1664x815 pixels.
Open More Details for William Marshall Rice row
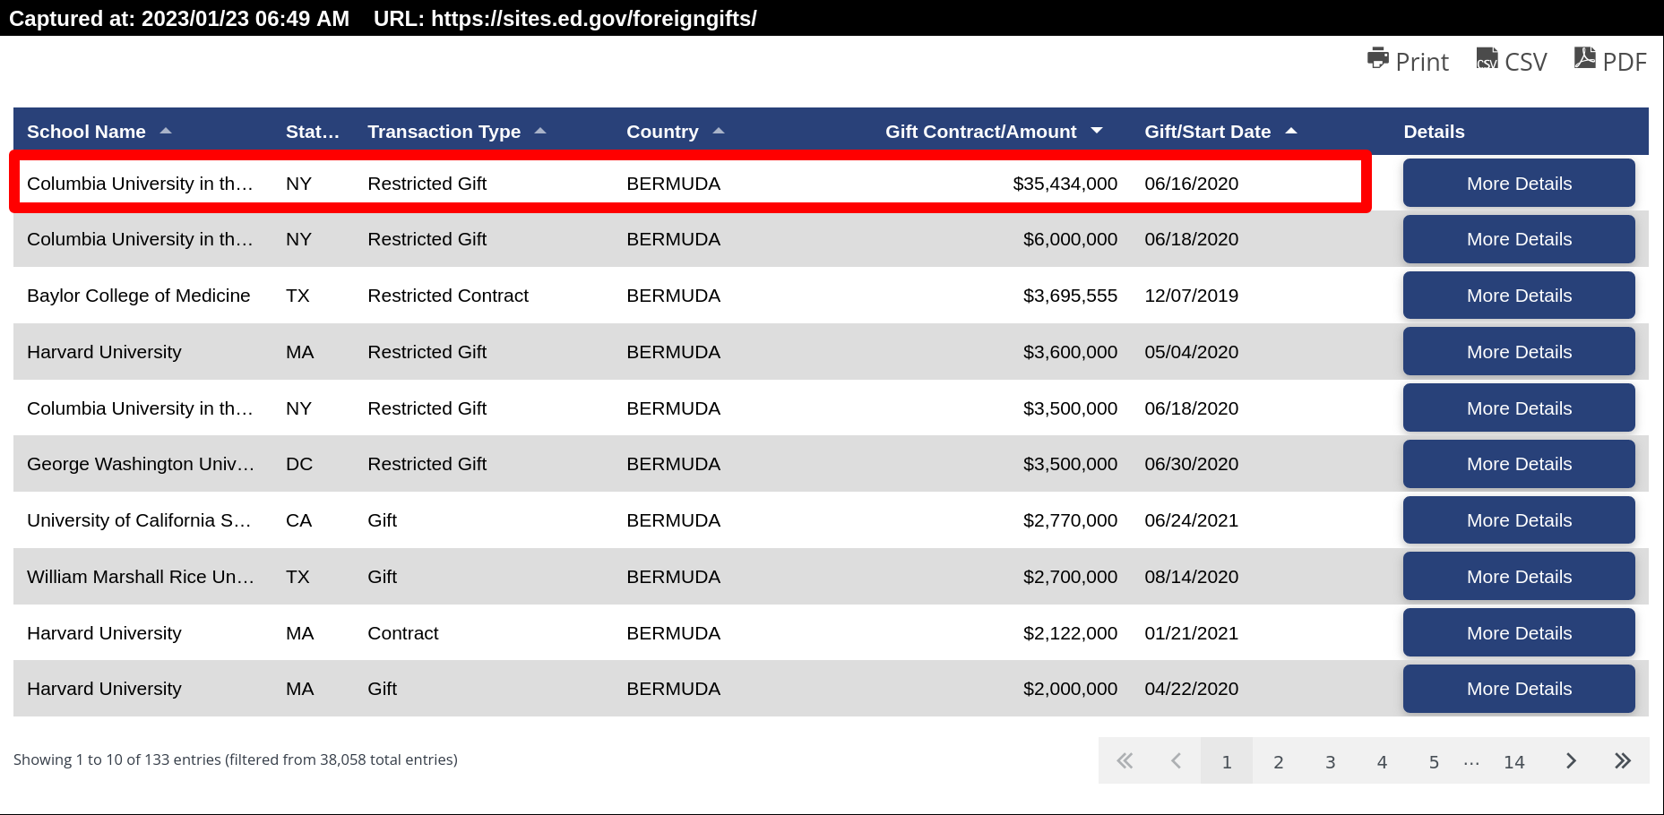tap(1519, 577)
